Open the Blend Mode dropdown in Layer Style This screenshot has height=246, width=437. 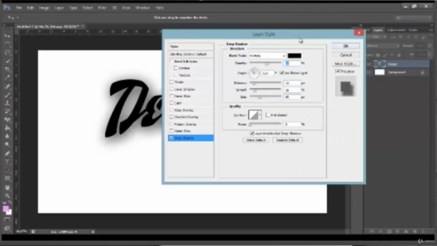(267, 55)
